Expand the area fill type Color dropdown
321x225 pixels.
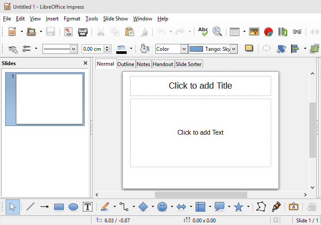(183, 49)
